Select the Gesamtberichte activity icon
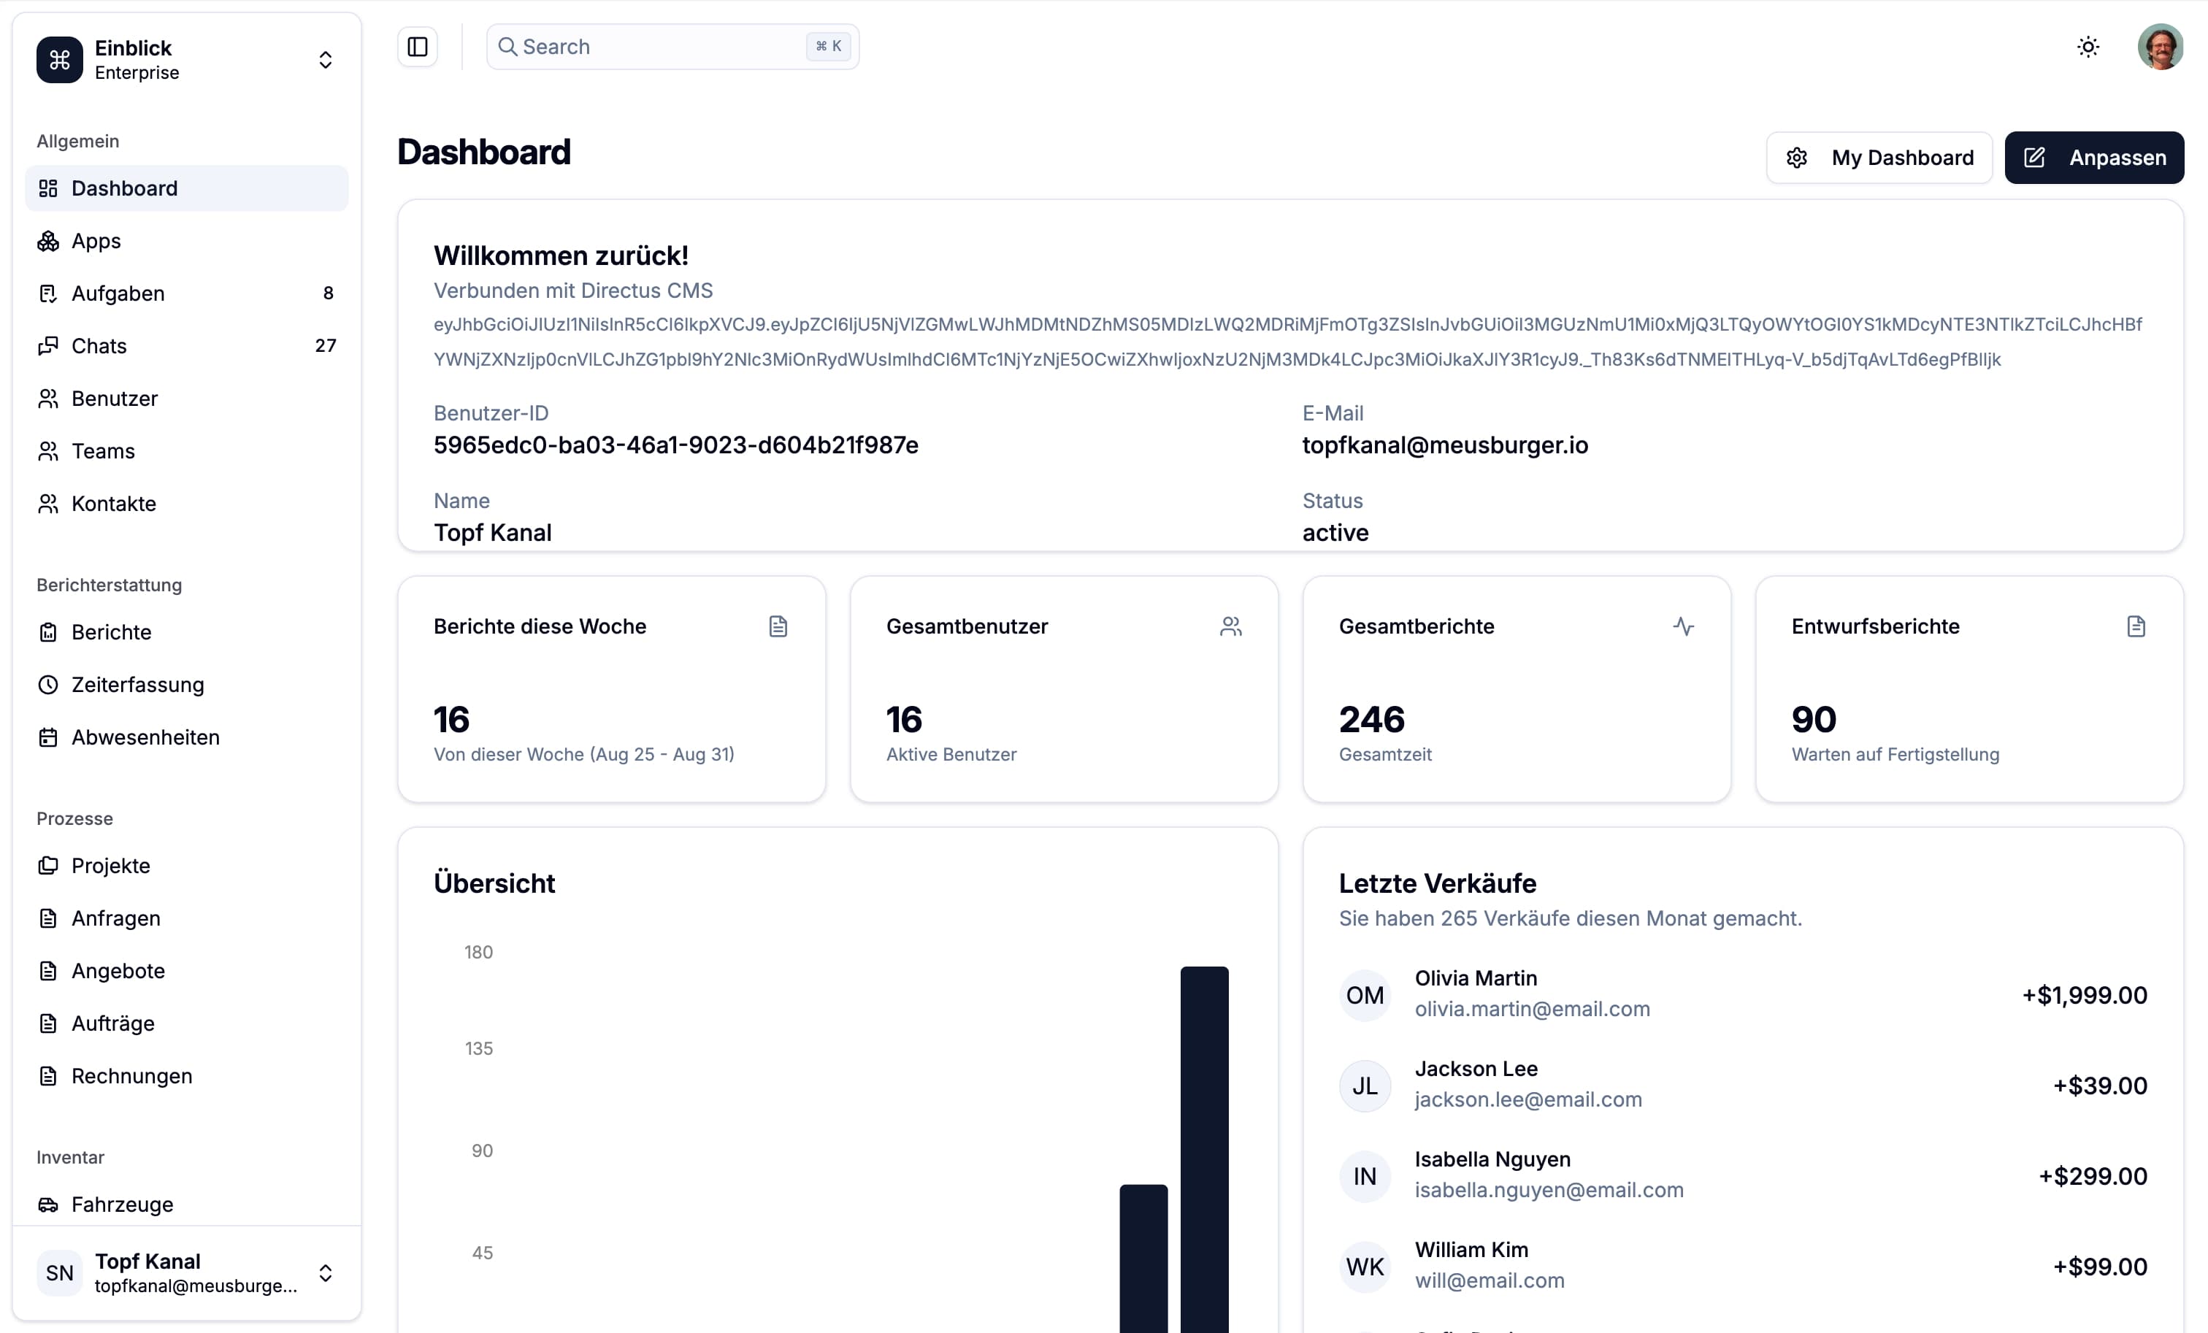This screenshot has width=2208, height=1333. point(1684,626)
